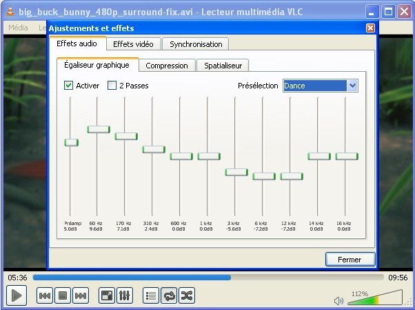Click the 14 kHz band slider handle
Image resolution: width=415 pixels, height=310 pixels.
tap(319, 156)
